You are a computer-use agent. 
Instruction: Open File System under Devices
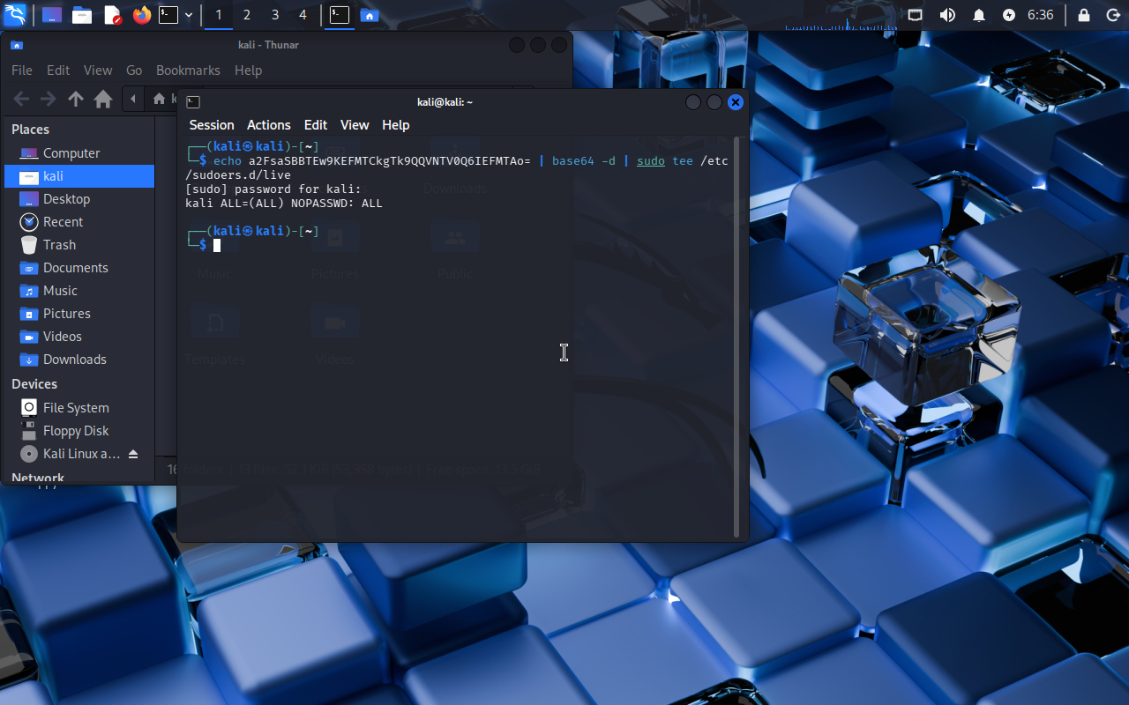[76, 408]
